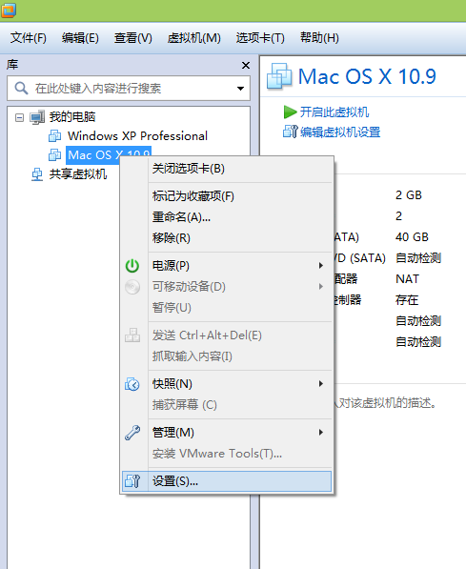Click the VMware logo in the title bar

[9, 10]
